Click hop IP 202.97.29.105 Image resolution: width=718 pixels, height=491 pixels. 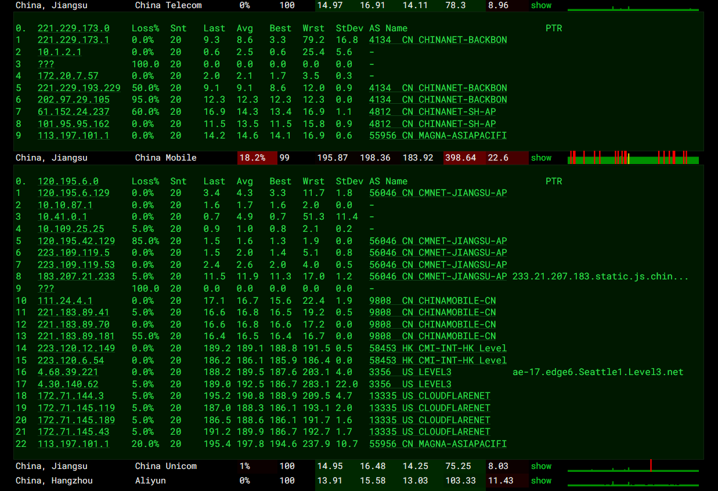click(73, 100)
